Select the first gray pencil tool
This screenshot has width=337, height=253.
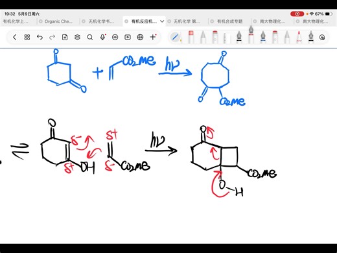[x=203, y=37]
